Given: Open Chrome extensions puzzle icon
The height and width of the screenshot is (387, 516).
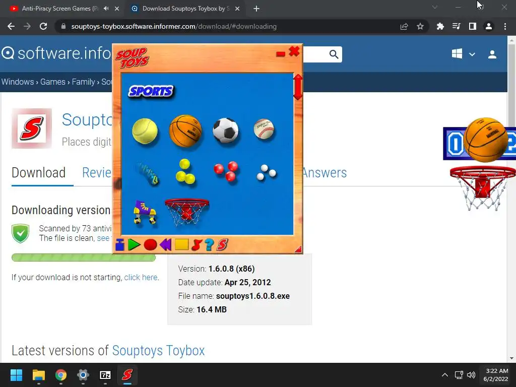Looking at the screenshot, I should (x=440, y=26).
